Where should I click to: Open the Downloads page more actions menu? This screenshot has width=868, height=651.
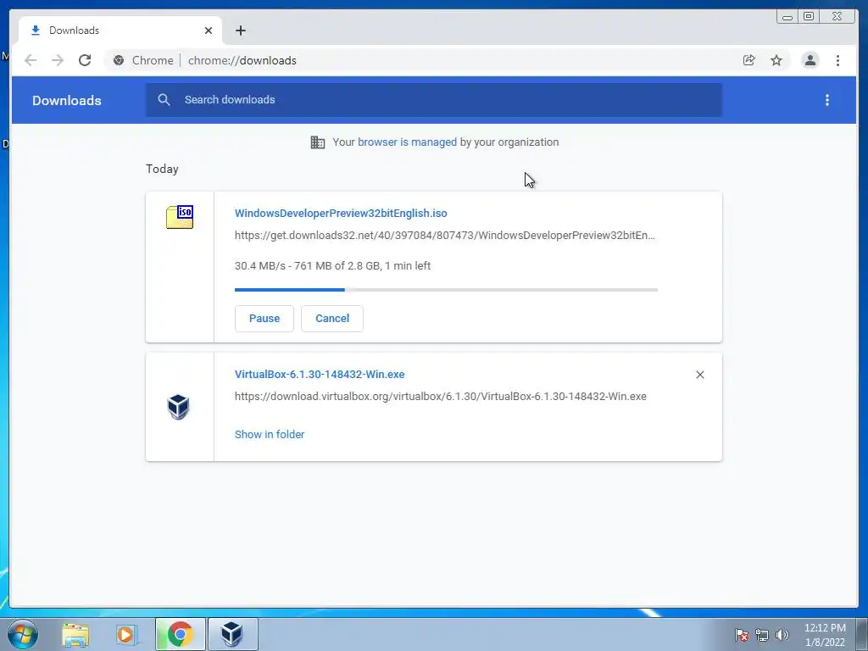click(827, 100)
